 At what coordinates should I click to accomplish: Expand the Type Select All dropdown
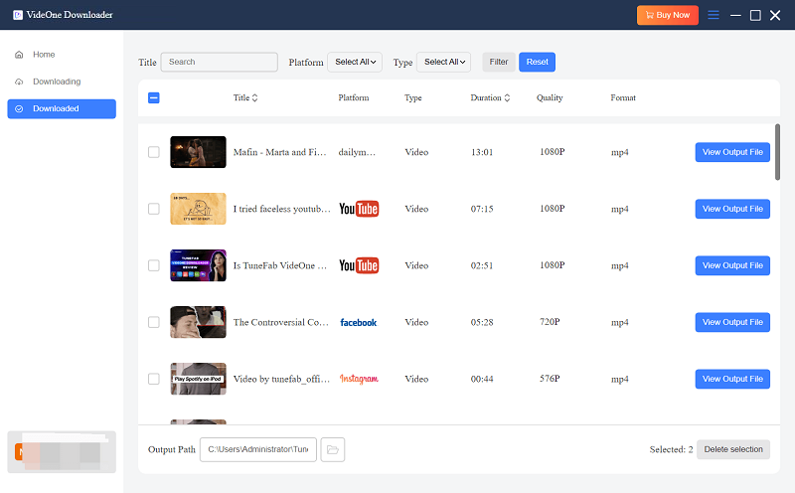(443, 62)
